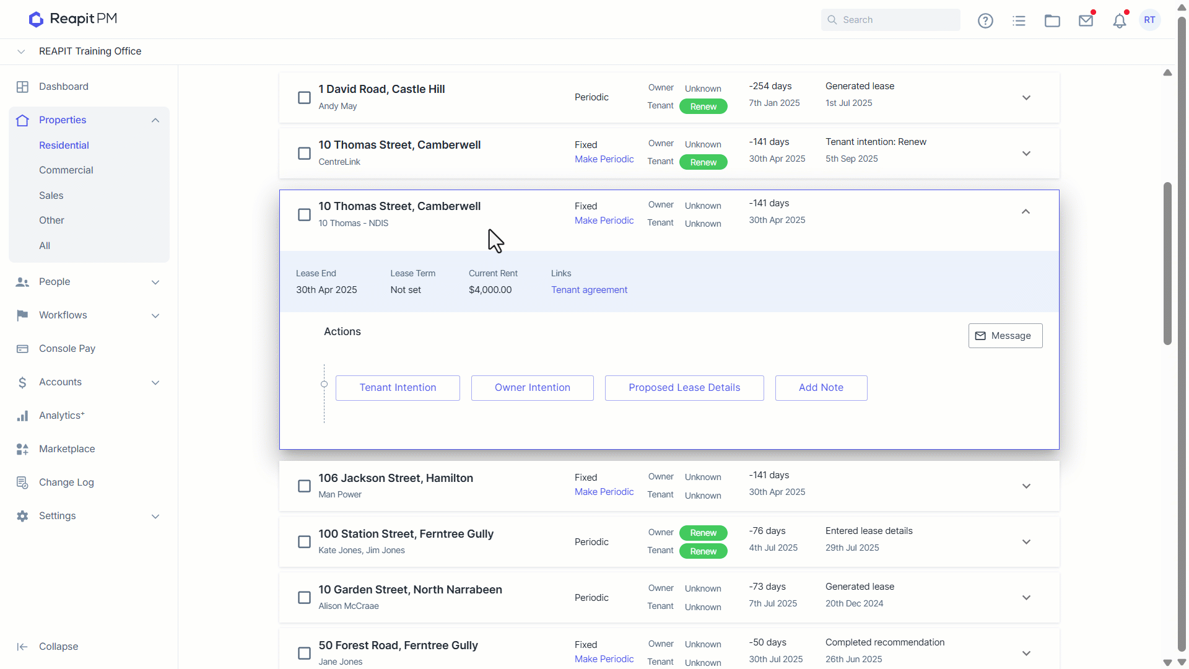Expand the 100 Station Street row chevron
The width and height of the screenshot is (1189, 669).
pyautogui.click(x=1026, y=542)
